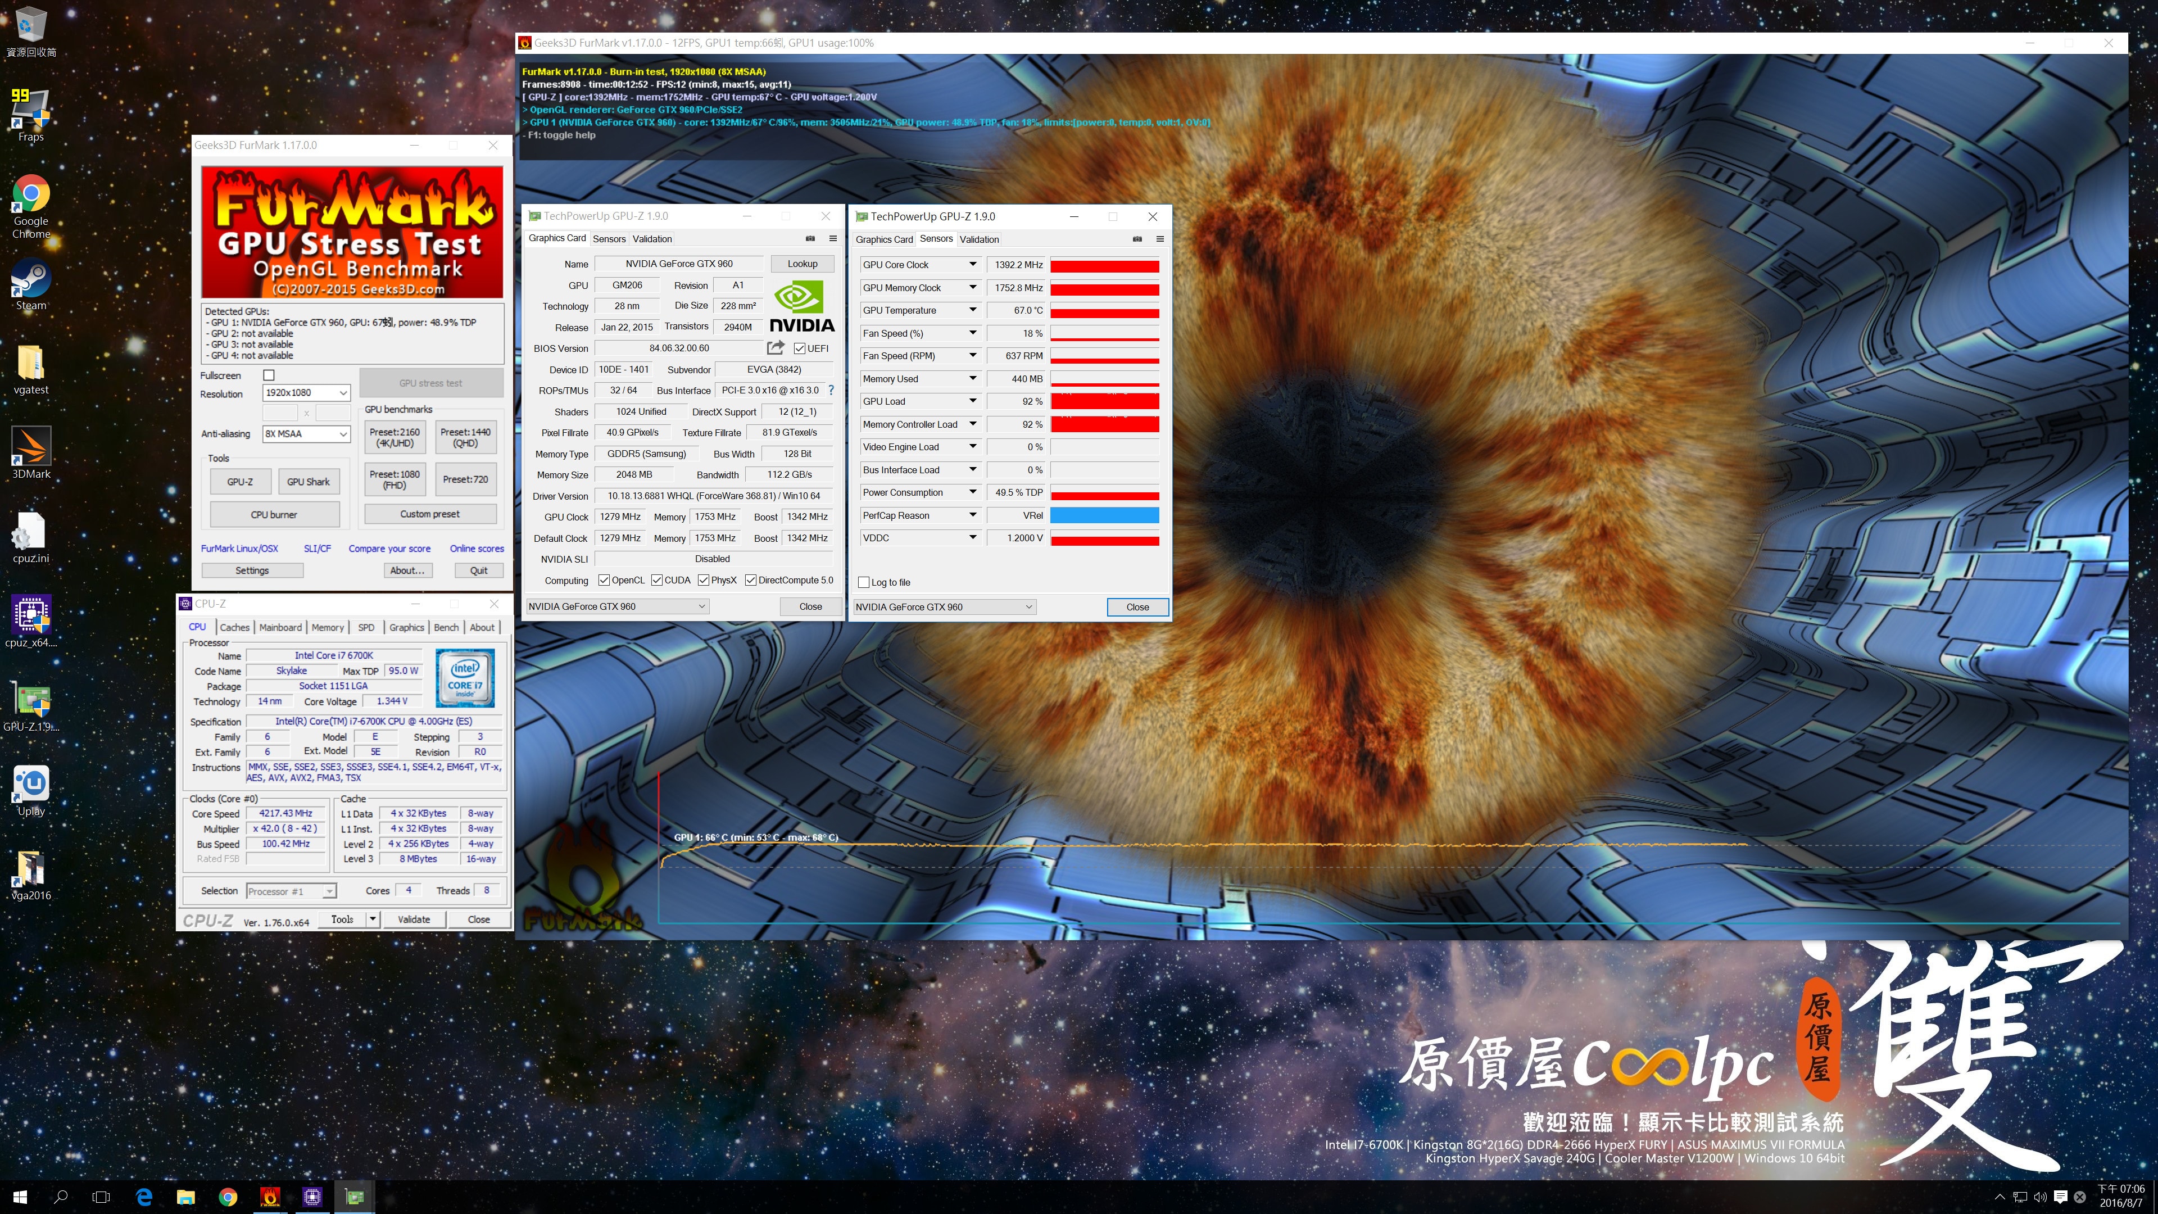Click the Lookup button in GPU-Z
2158x1214 pixels.
[x=803, y=264]
